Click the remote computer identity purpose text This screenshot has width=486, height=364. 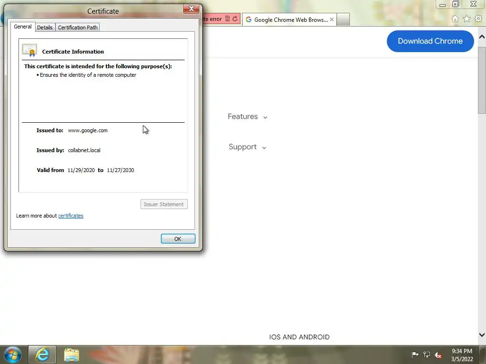tap(88, 75)
